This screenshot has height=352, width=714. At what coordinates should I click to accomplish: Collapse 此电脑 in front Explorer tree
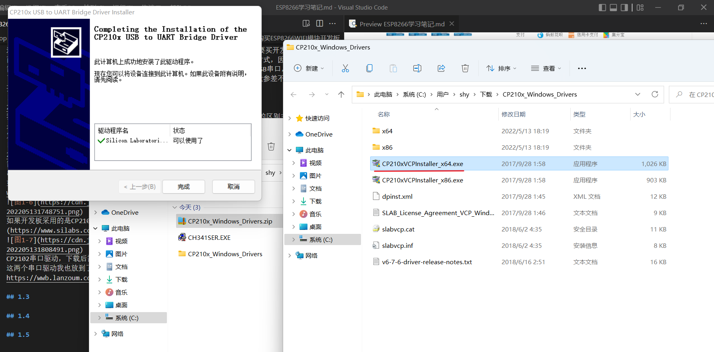click(290, 150)
